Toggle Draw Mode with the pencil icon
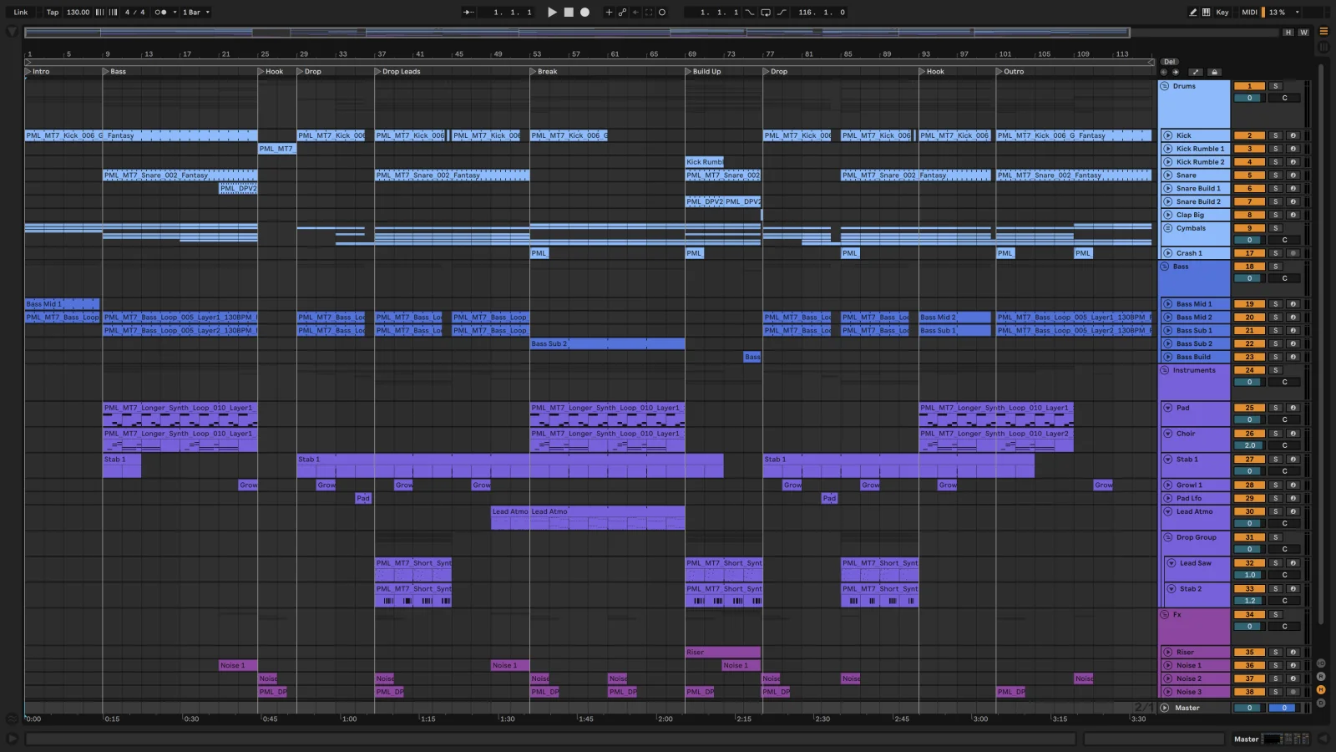The image size is (1336, 752). point(1193,13)
